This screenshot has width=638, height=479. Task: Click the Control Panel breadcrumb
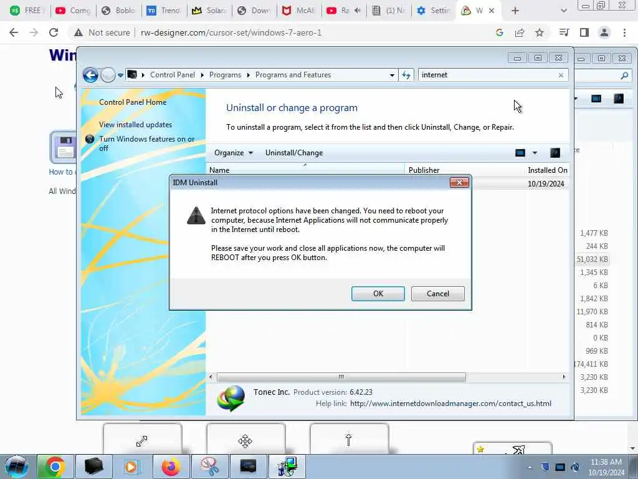coord(172,75)
